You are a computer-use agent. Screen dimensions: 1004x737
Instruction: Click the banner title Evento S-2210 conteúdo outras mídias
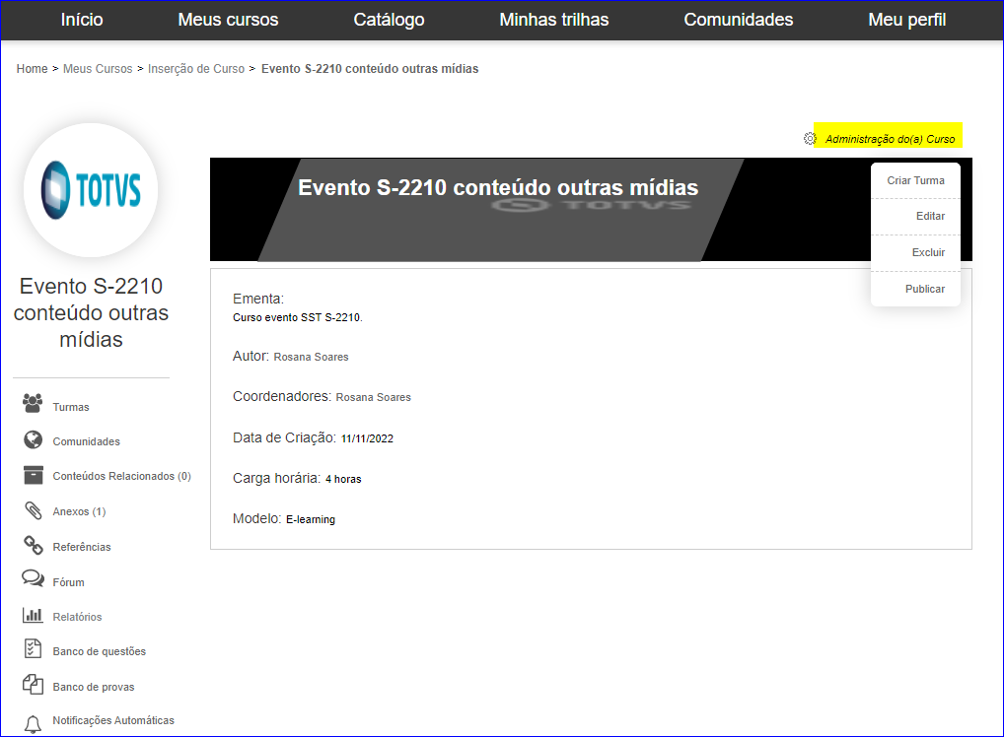coord(498,187)
